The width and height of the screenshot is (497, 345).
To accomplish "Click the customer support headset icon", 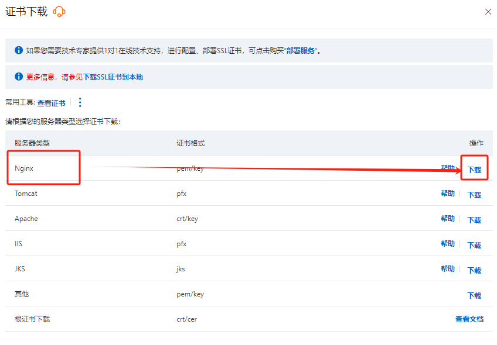I will click(x=59, y=12).
